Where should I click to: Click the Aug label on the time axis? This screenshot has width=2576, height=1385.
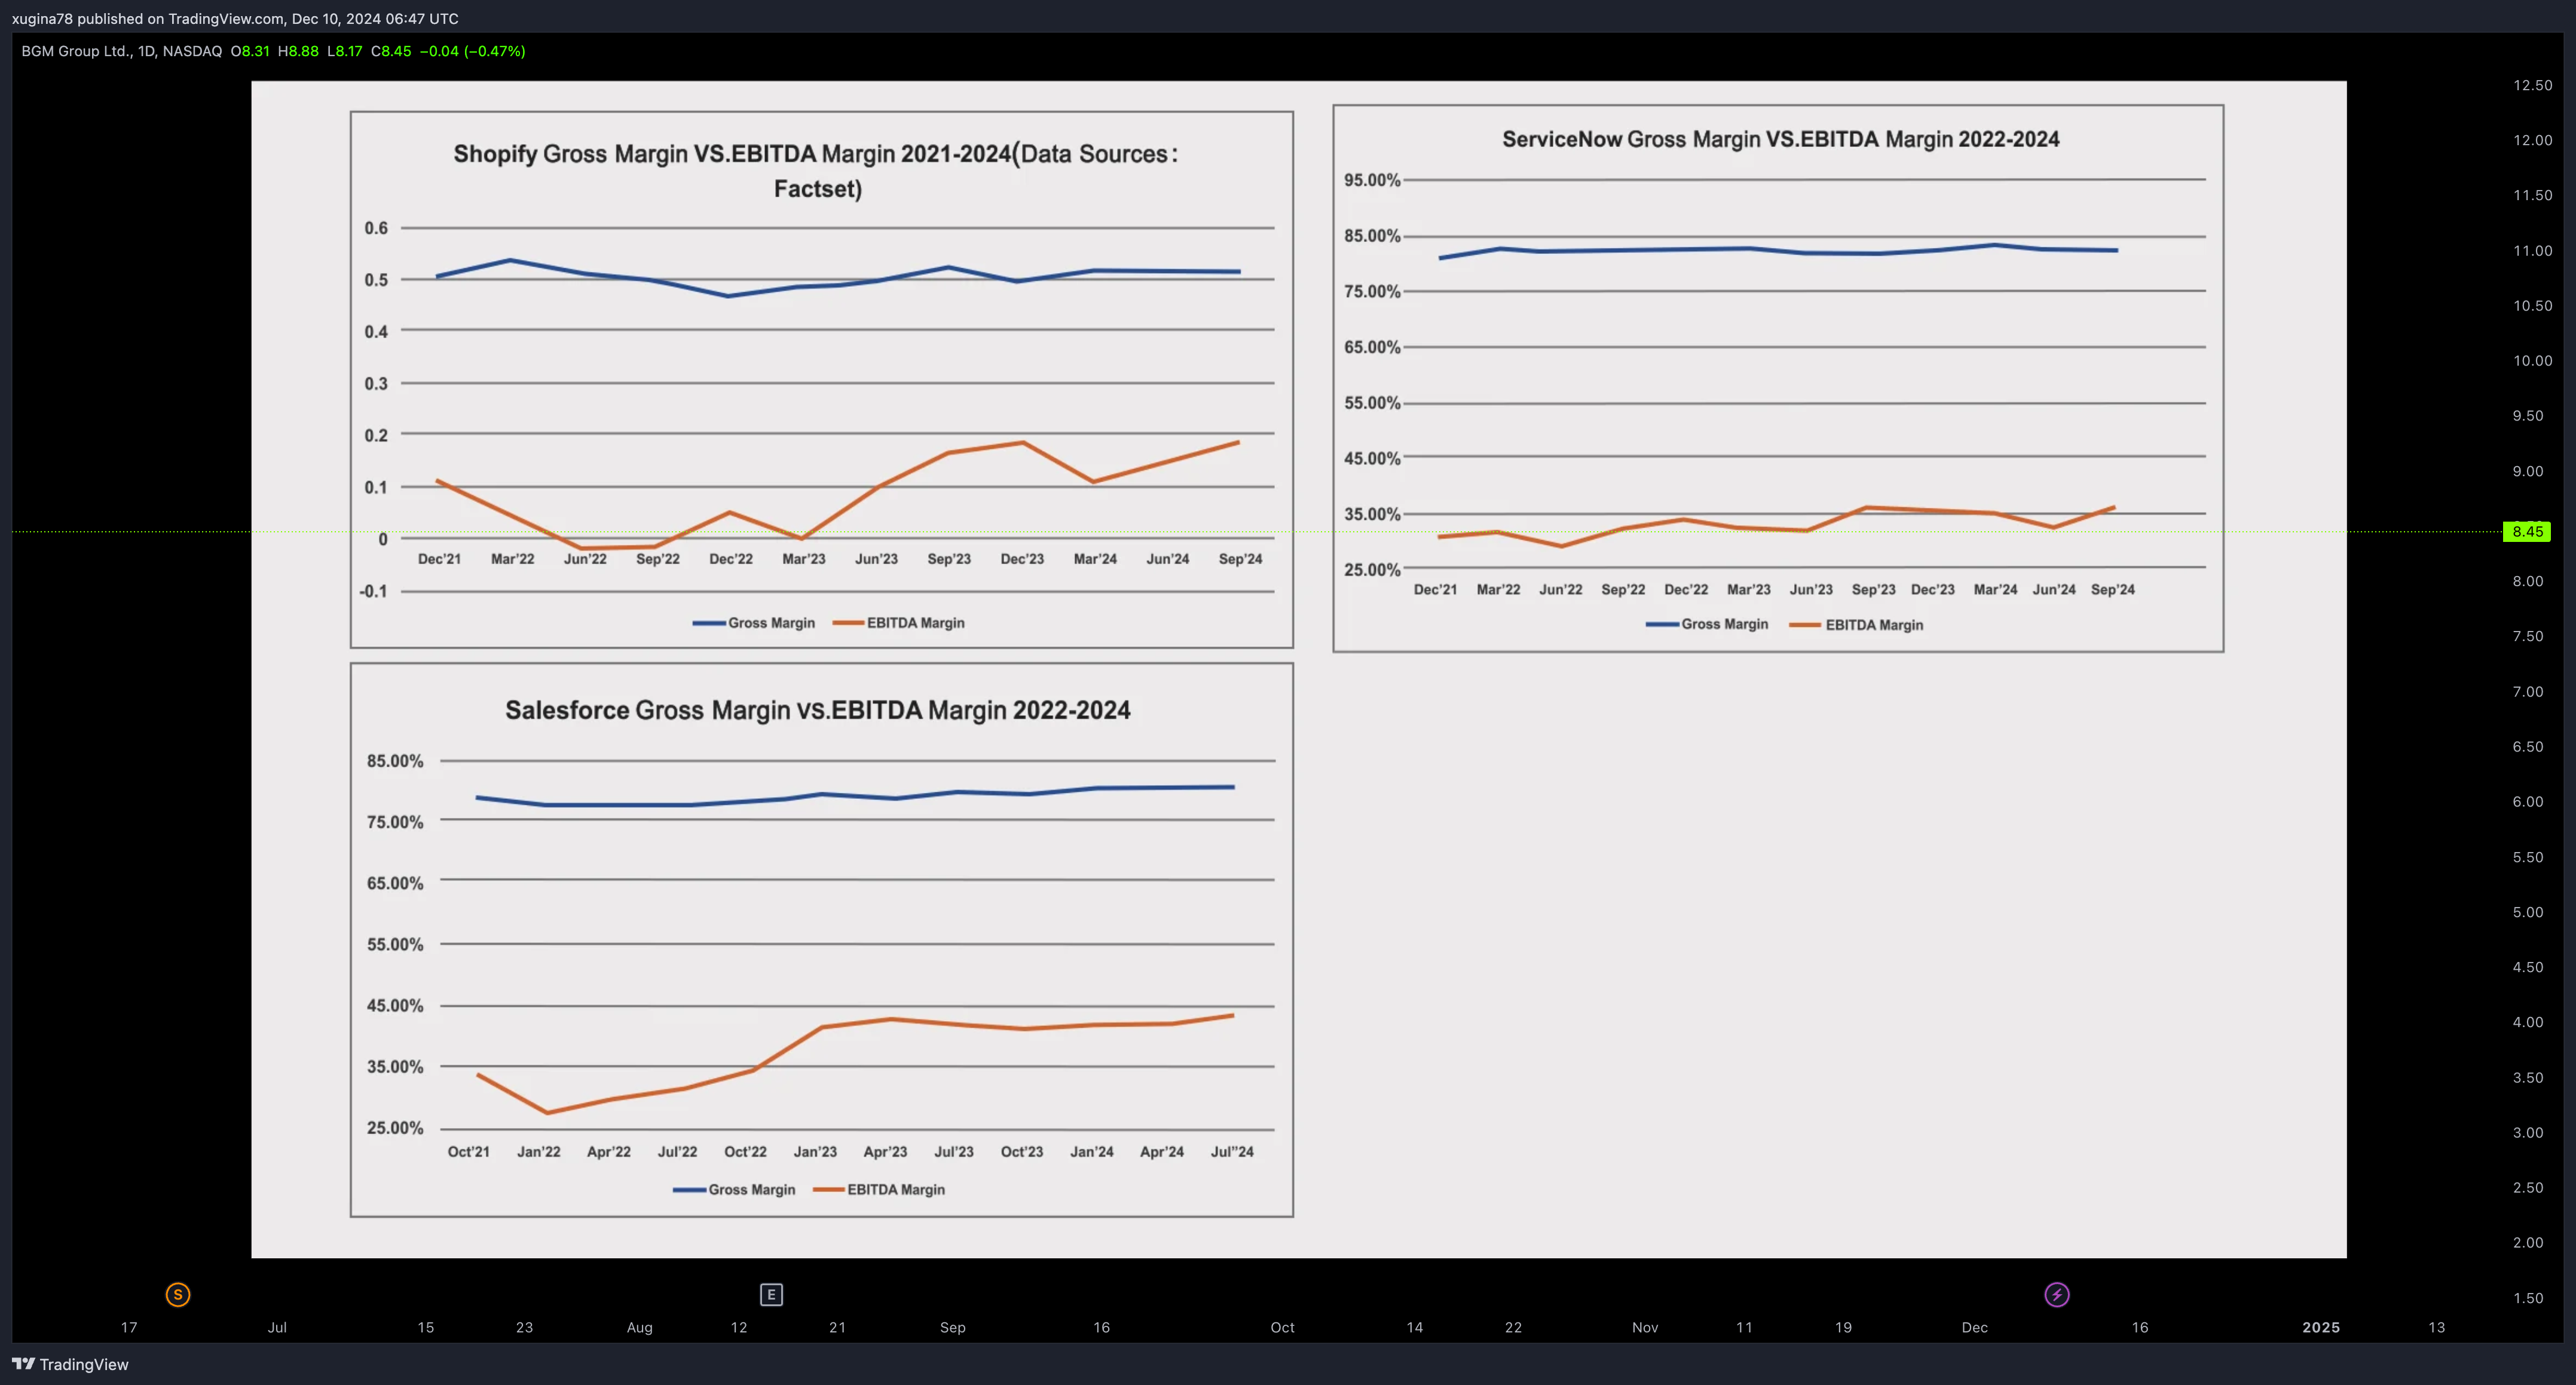point(640,1328)
